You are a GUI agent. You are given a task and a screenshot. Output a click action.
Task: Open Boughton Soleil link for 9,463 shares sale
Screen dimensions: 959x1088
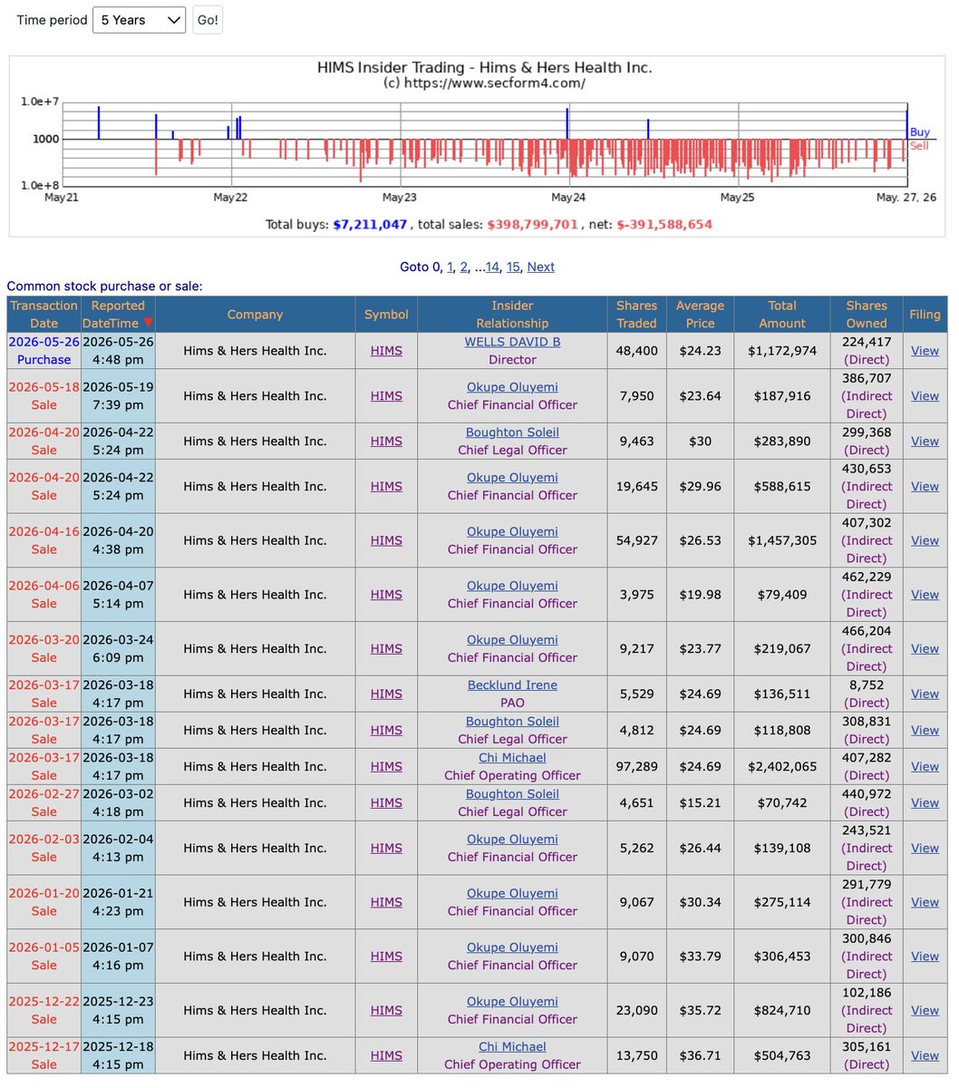512,432
